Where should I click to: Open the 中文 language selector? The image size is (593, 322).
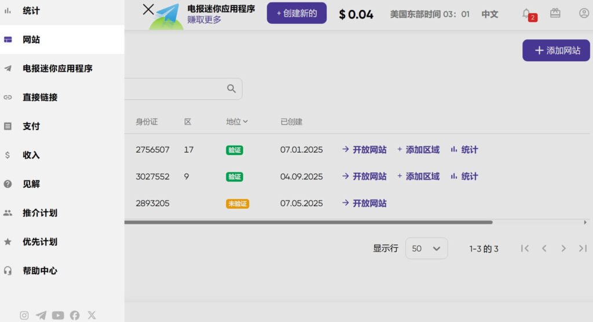tap(490, 14)
